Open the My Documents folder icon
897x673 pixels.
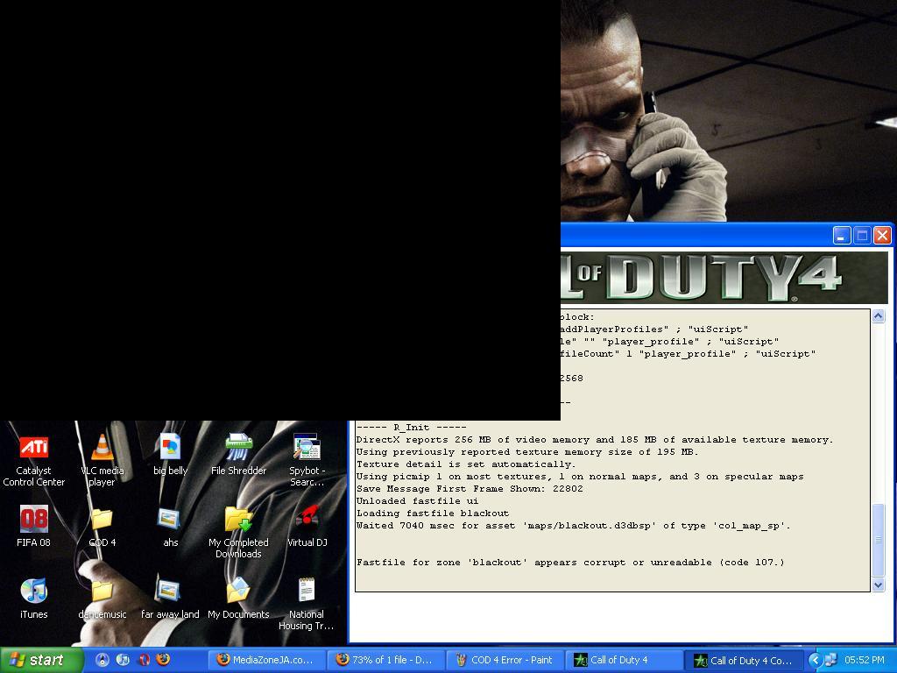pos(238,592)
